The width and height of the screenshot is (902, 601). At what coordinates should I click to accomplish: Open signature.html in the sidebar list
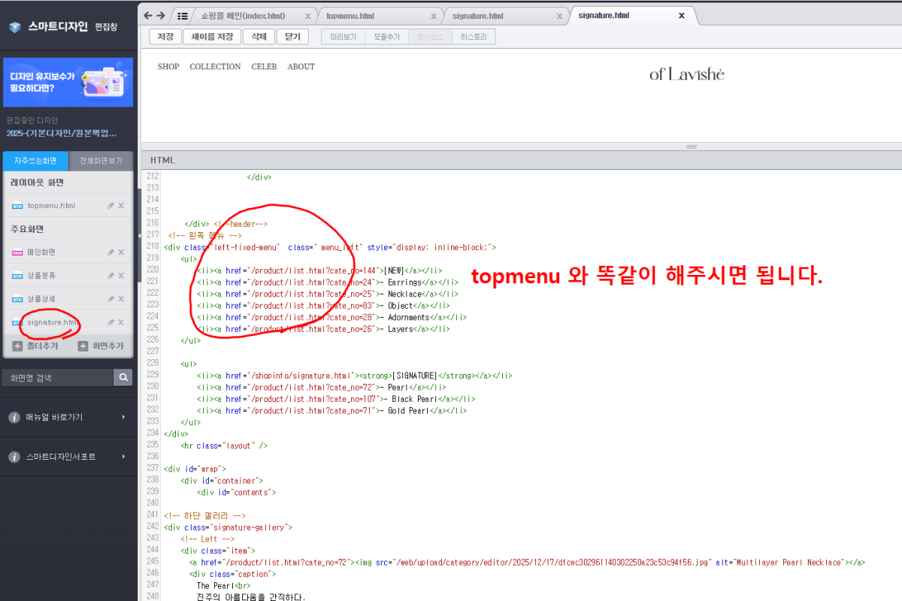51,322
